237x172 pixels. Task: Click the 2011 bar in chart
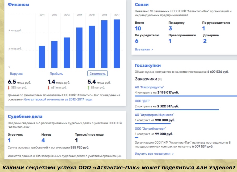point(42,57)
